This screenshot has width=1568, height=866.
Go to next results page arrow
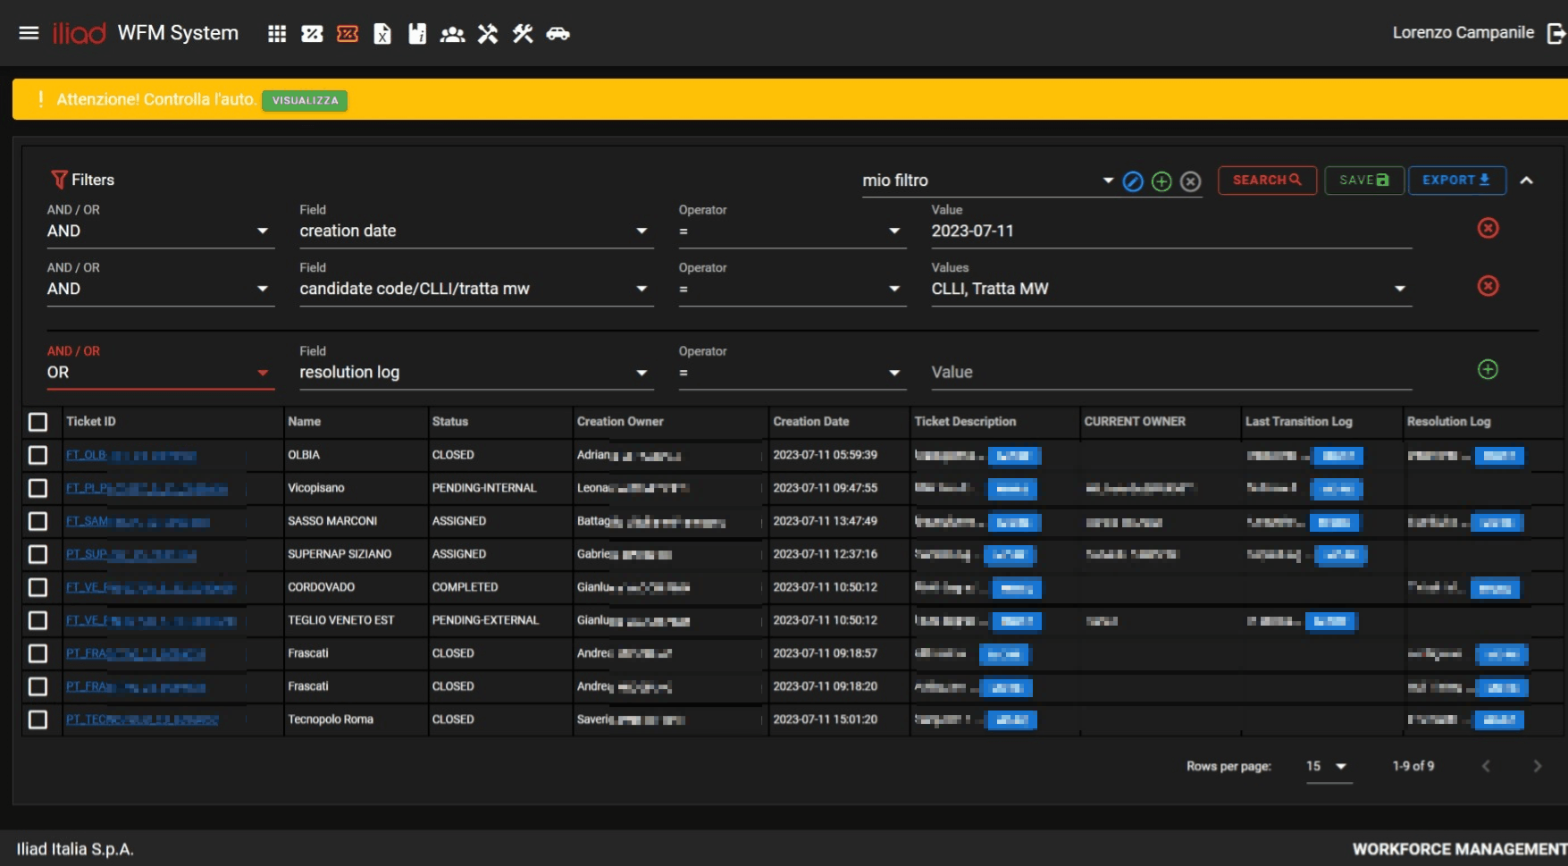coord(1537,766)
